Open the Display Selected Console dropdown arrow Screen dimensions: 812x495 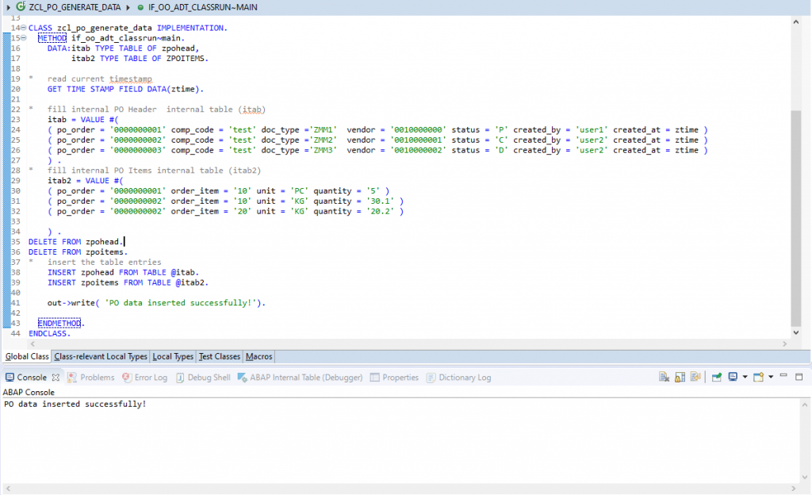[x=745, y=377]
